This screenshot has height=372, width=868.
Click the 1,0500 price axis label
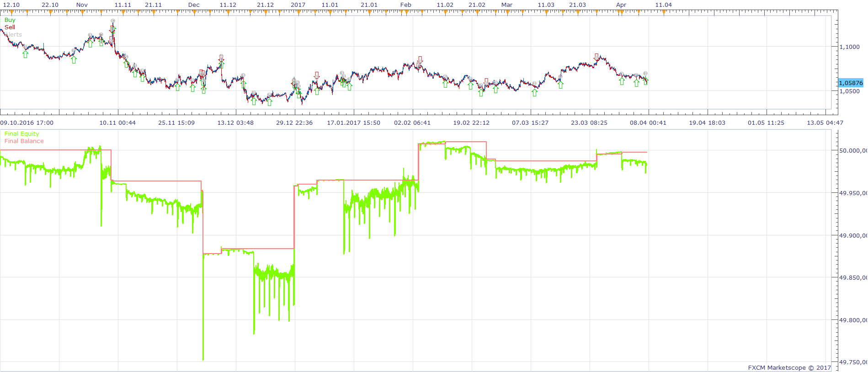(849, 91)
